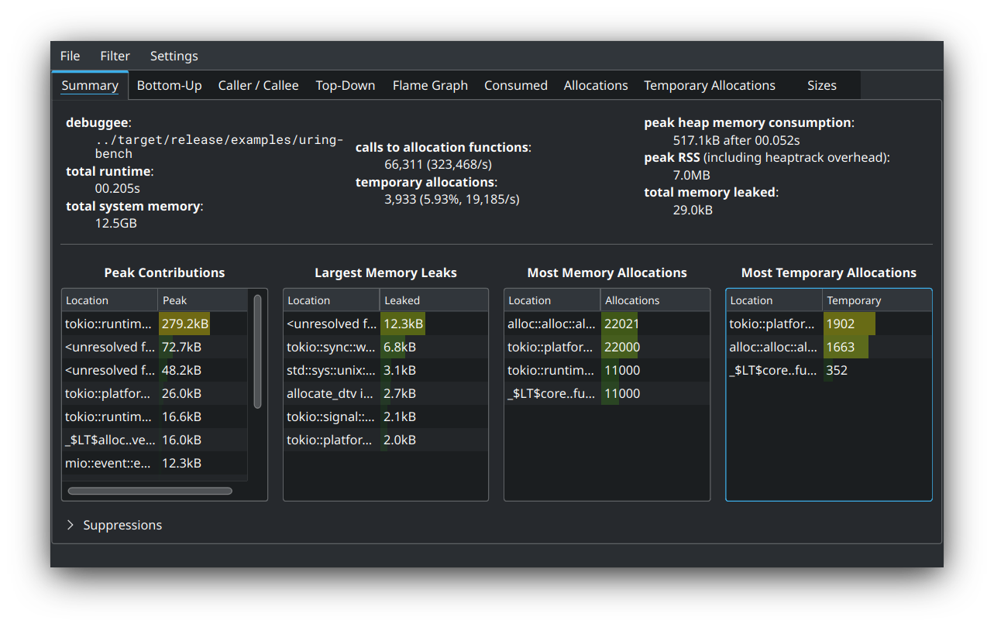
Task: Sort Most Memory Allocations by Location header
Action: [552, 300]
